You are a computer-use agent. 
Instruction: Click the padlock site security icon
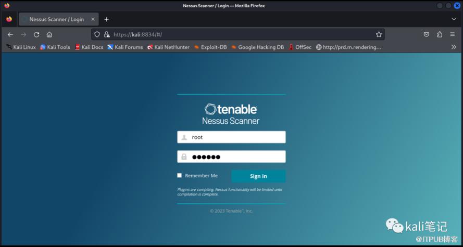[x=106, y=34]
